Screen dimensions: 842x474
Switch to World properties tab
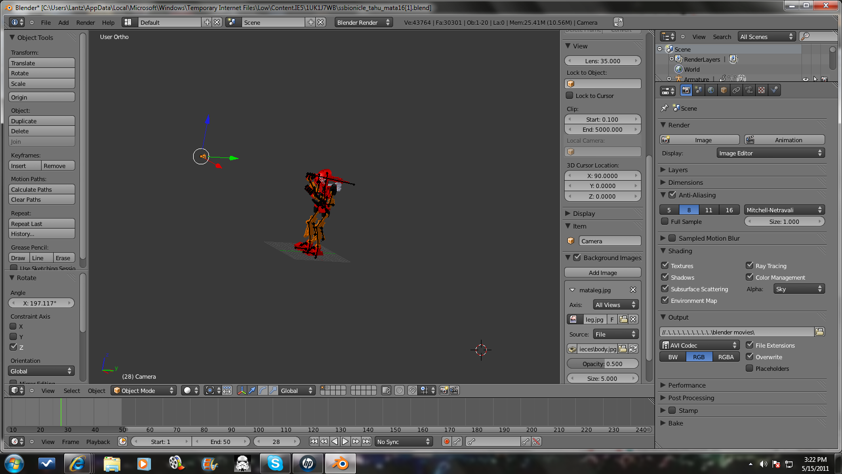pyautogui.click(x=711, y=90)
